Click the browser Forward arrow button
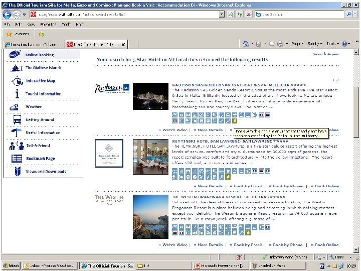Viewport: 361px width, 271px height. click(17, 15)
